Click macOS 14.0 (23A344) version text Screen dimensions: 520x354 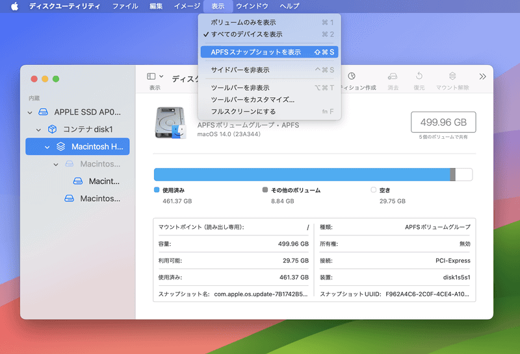click(229, 134)
